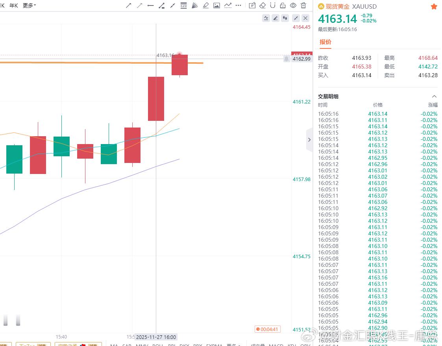Toggle magnet snap mode in the toolbar
This screenshot has height=346, width=442.
click(273, 5)
